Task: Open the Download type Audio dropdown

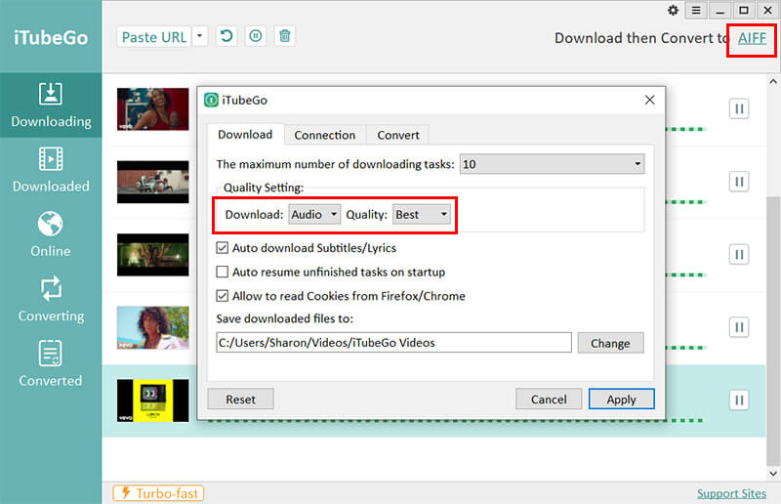Action: coord(314,214)
